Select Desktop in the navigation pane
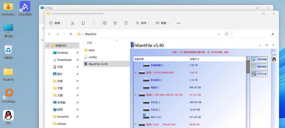Viewport: 285px width, 128px height. click(x=63, y=52)
